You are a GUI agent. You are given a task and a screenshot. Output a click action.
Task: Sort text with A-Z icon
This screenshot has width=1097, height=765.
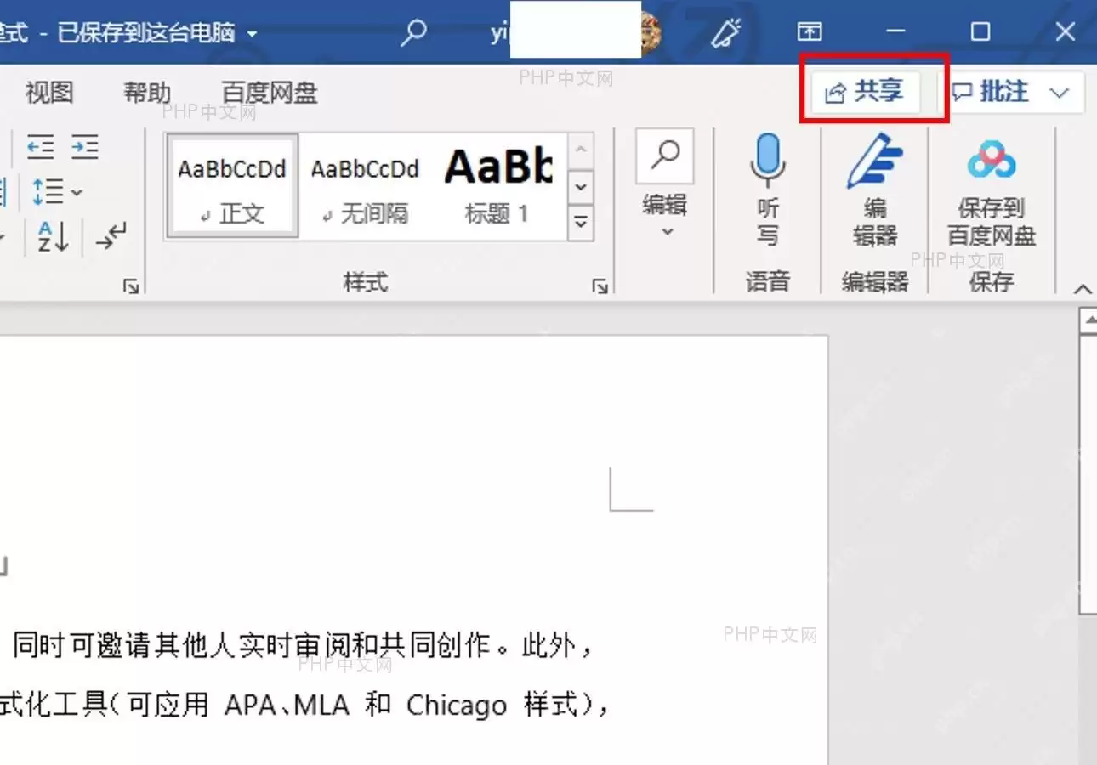[53, 237]
